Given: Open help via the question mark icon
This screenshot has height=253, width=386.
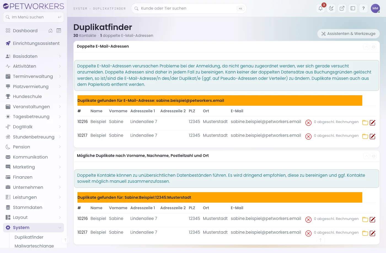Looking at the screenshot, I should pyautogui.click(x=363, y=8).
